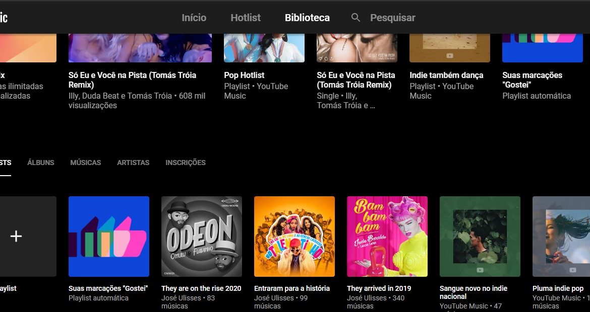Click the Pesquisar search field
This screenshot has width=590, height=312.
coord(392,18)
